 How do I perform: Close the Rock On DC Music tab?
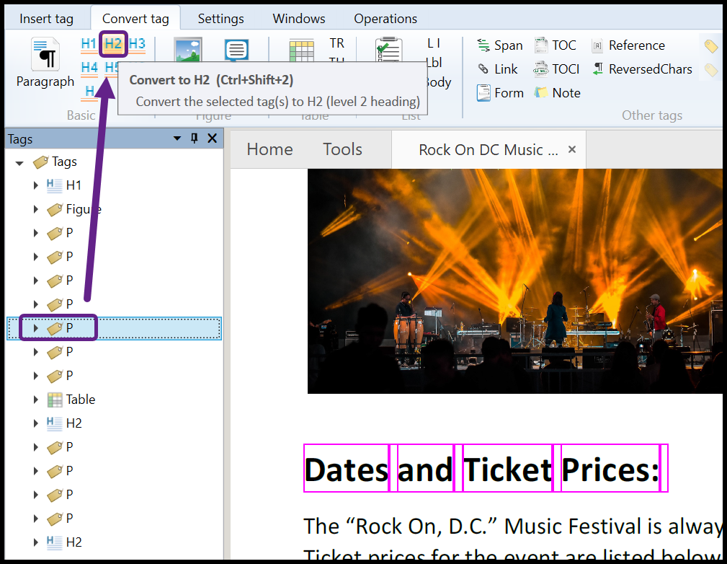point(572,149)
